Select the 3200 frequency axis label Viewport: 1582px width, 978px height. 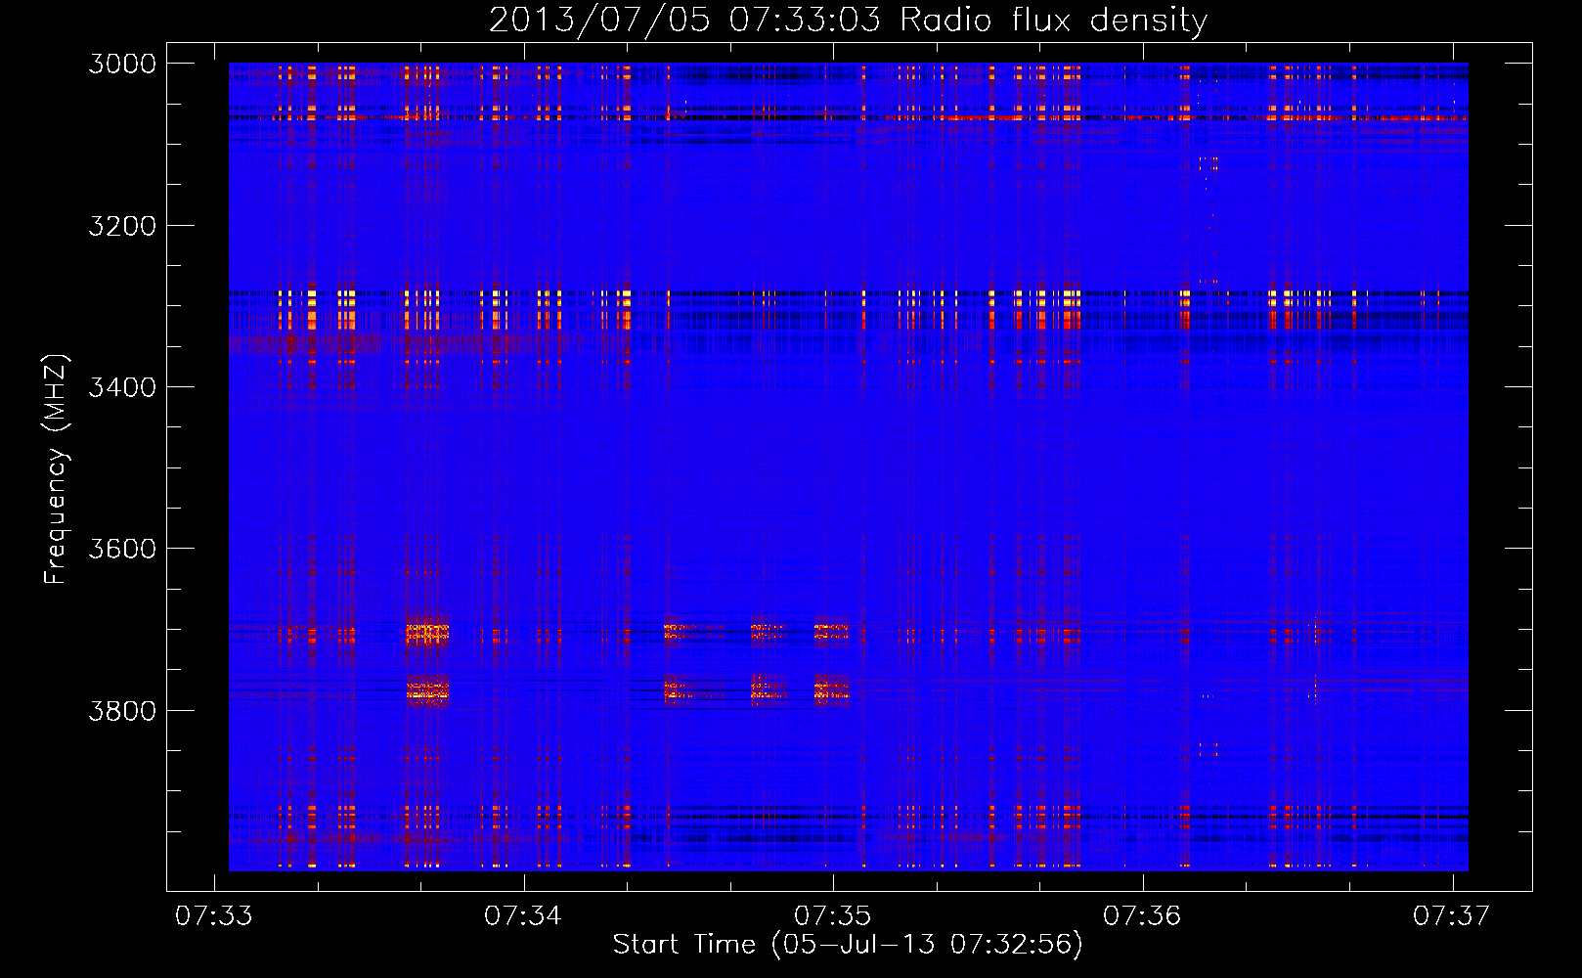coord(122,226)
